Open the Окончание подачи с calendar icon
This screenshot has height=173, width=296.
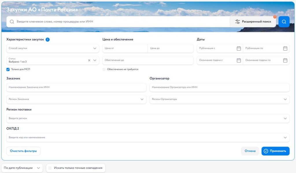click(x=238, y=60)
